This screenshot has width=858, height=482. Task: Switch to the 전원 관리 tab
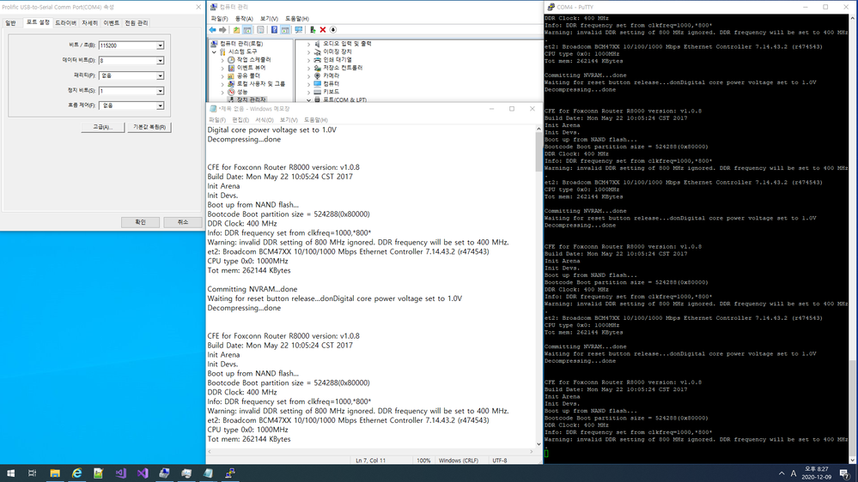(x=137, y=23)
